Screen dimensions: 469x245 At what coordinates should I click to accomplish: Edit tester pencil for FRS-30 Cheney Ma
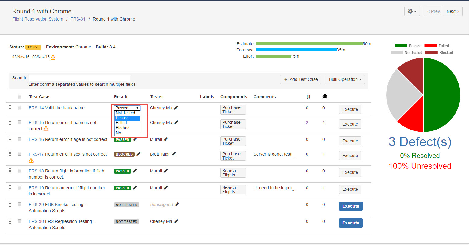coord(176,221)
